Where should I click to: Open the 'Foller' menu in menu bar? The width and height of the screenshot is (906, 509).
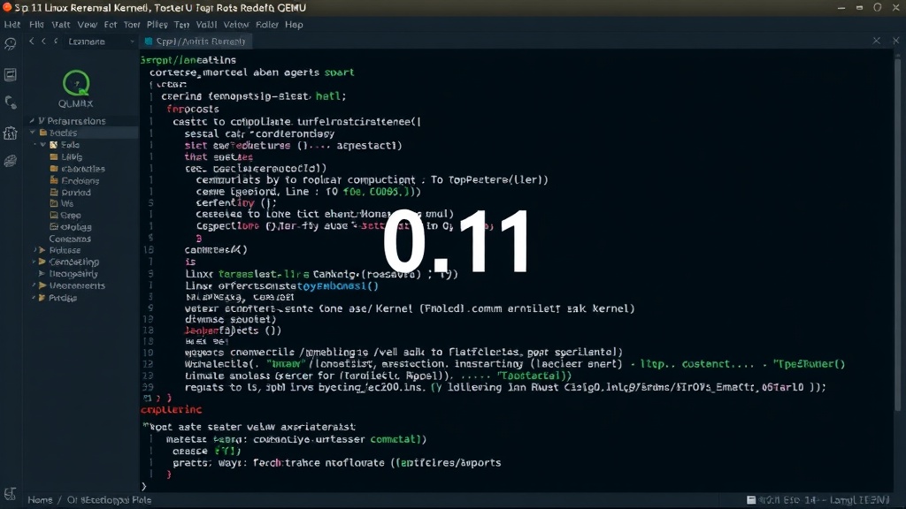267,24
